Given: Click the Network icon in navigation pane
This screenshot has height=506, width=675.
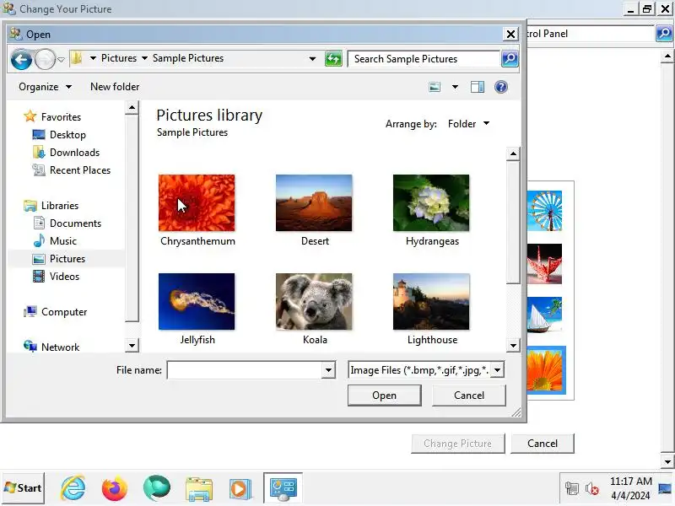Looking at the screenshot, I should [x=30, y=347].
